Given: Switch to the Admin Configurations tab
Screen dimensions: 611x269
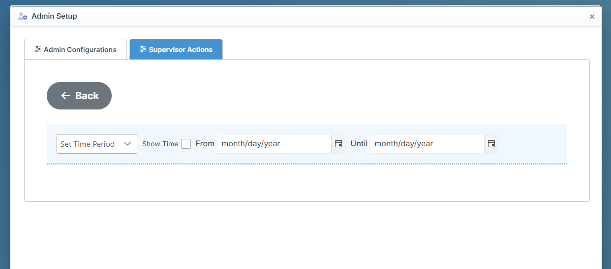Looking at the screenshot, I should click(75, 50).
